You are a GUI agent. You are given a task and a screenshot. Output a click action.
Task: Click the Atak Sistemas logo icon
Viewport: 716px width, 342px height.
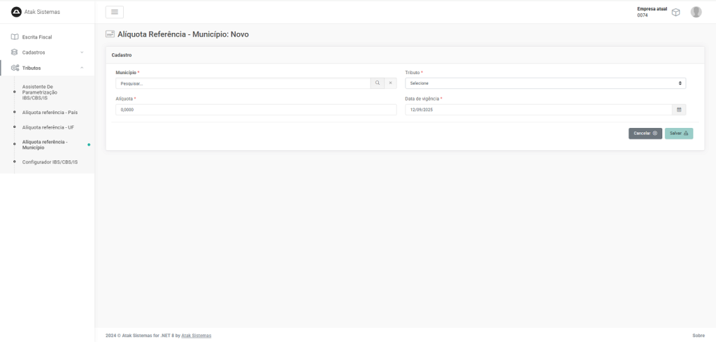(x=16, y=12)
